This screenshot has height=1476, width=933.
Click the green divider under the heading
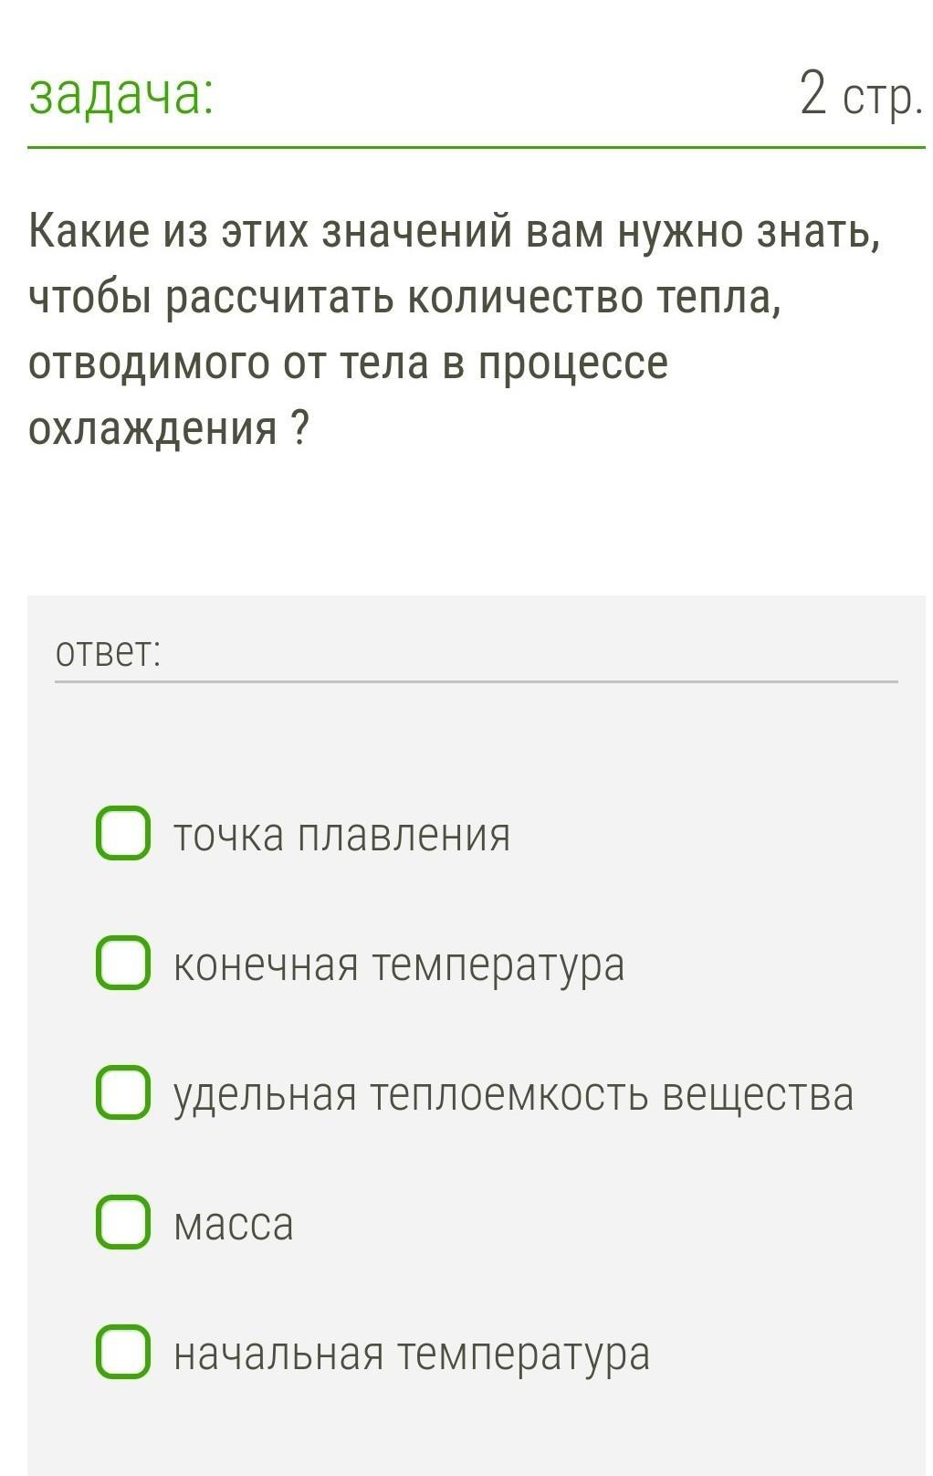[x=476, y=147]
